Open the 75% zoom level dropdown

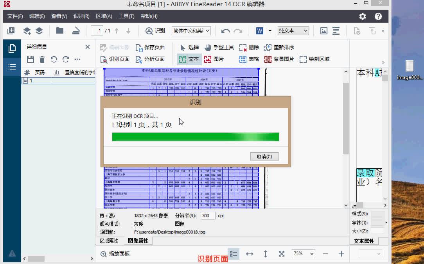pyautogui.click(x=304, y=253)
